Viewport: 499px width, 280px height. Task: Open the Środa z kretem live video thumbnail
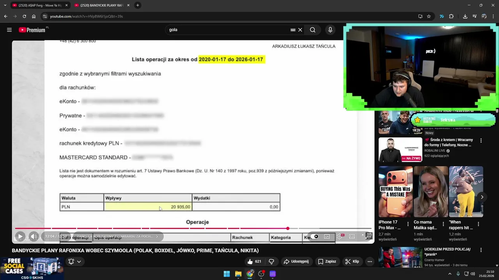tap(400, 150)
